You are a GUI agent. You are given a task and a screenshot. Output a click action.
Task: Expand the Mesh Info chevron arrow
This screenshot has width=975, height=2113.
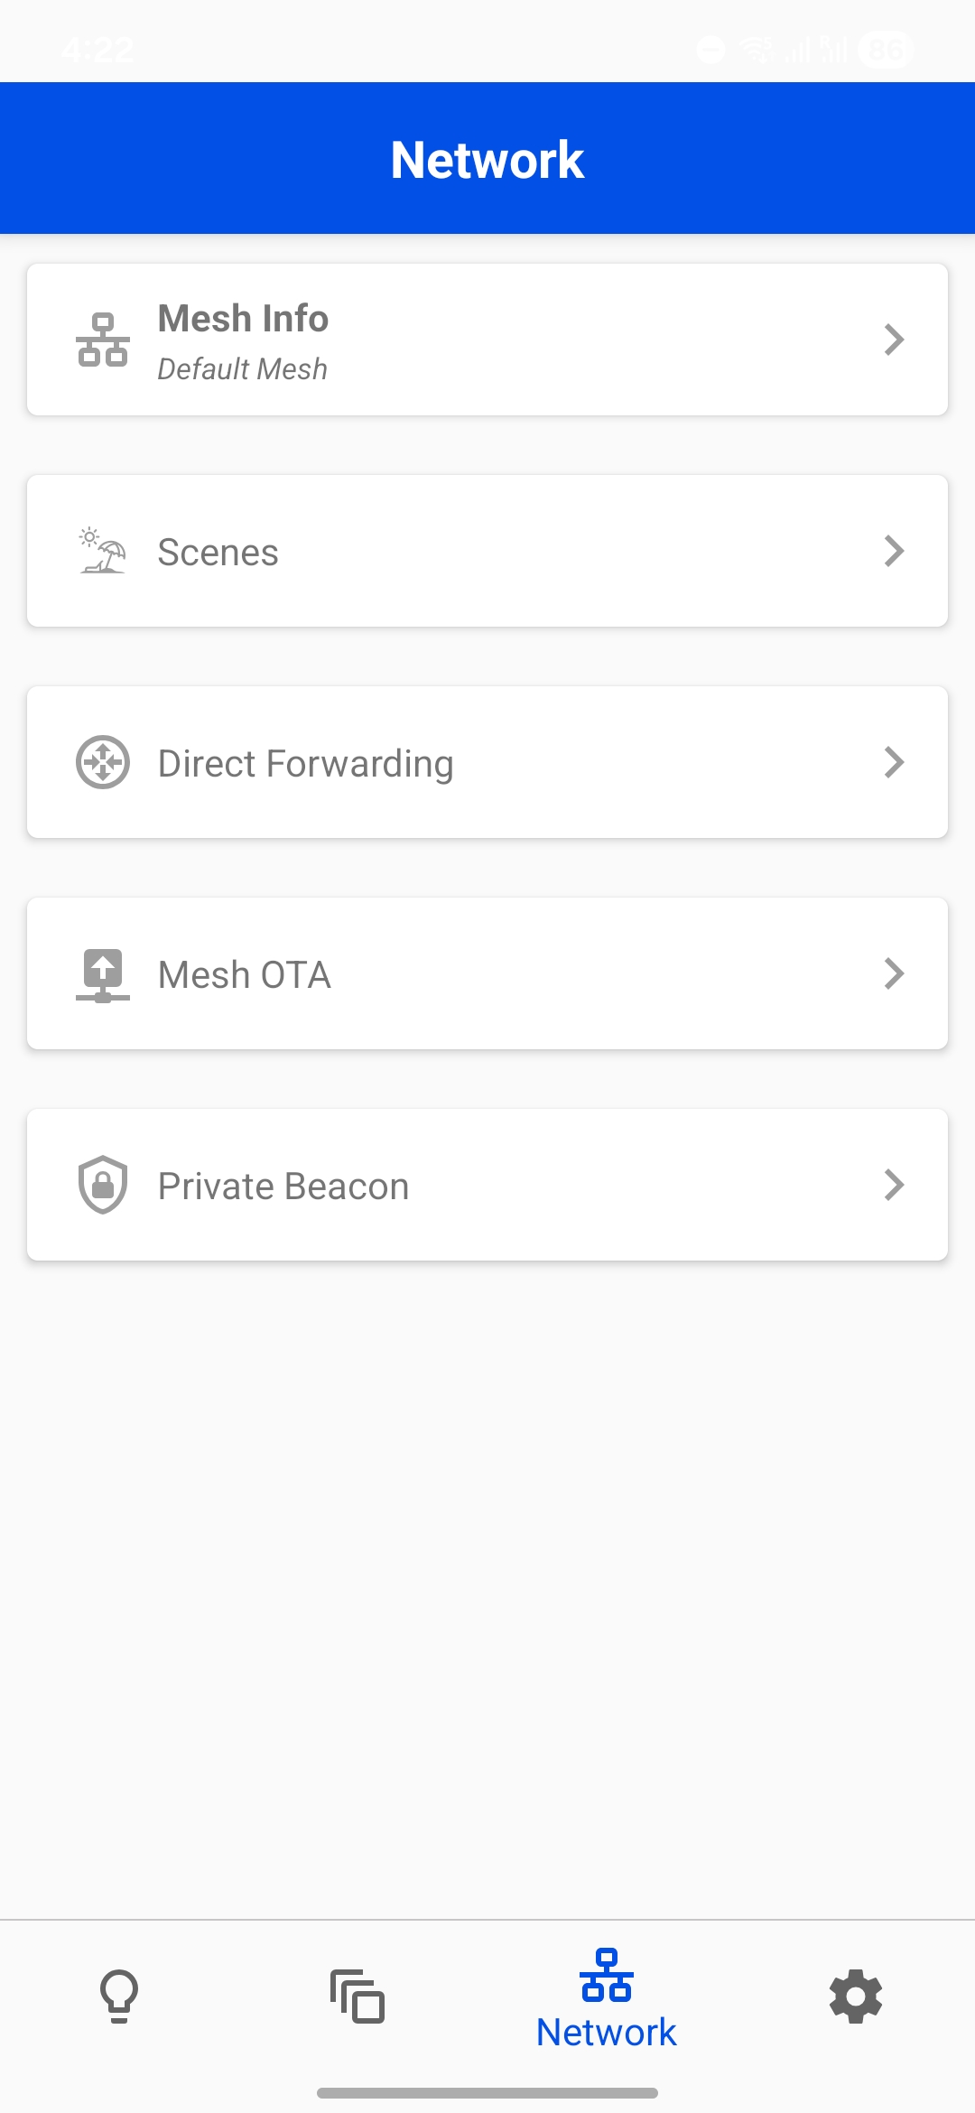tap(894, 340)
